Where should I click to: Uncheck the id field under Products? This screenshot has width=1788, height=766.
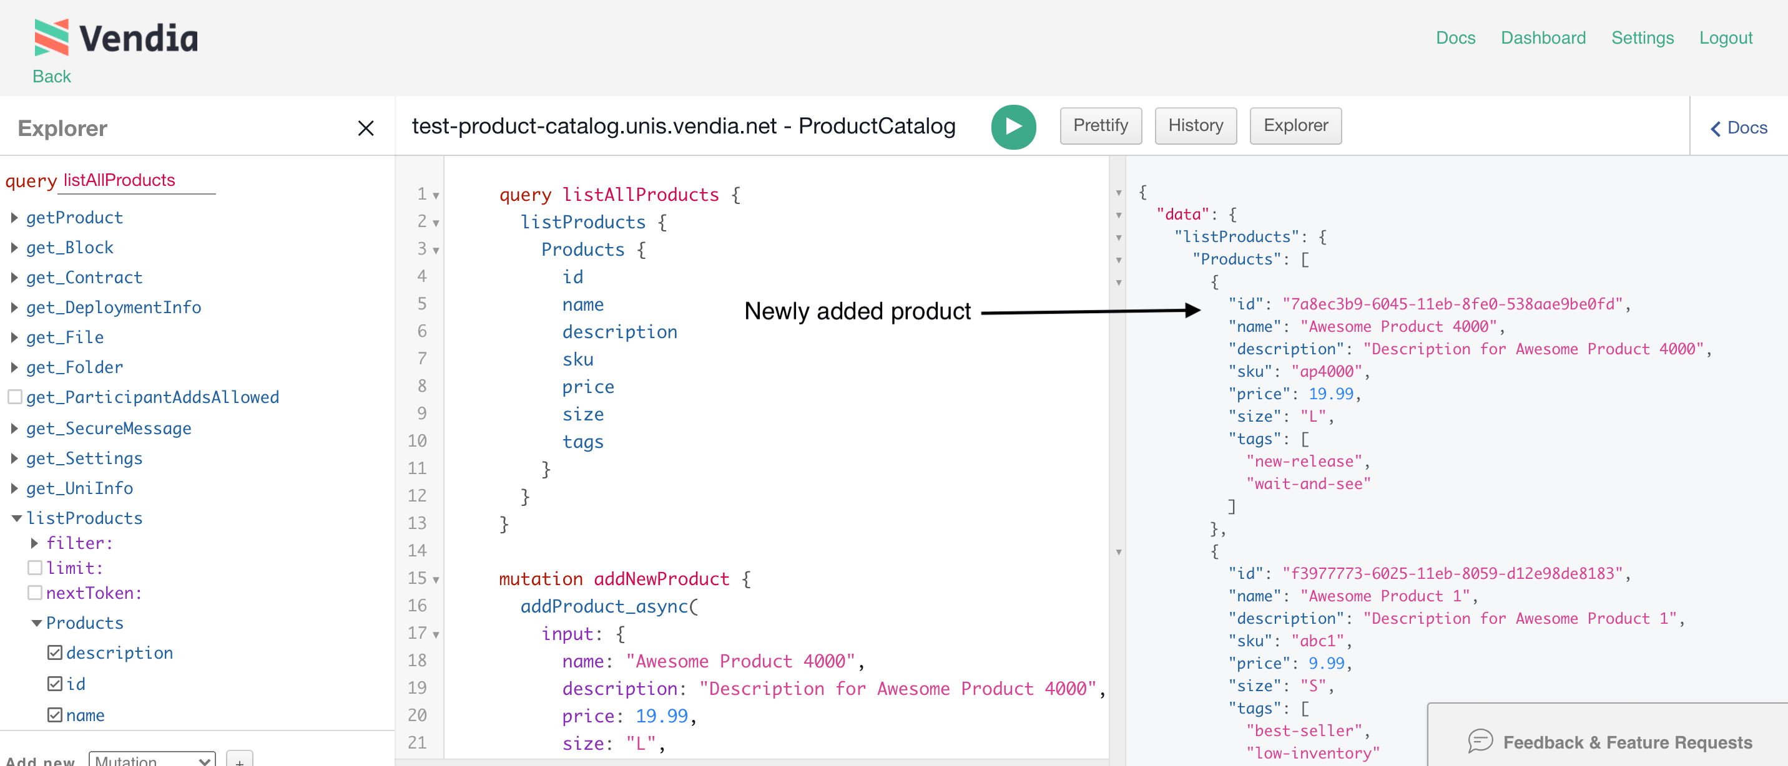(55, 684)
